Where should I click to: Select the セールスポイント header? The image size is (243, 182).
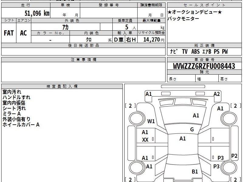tap(204, 5)
